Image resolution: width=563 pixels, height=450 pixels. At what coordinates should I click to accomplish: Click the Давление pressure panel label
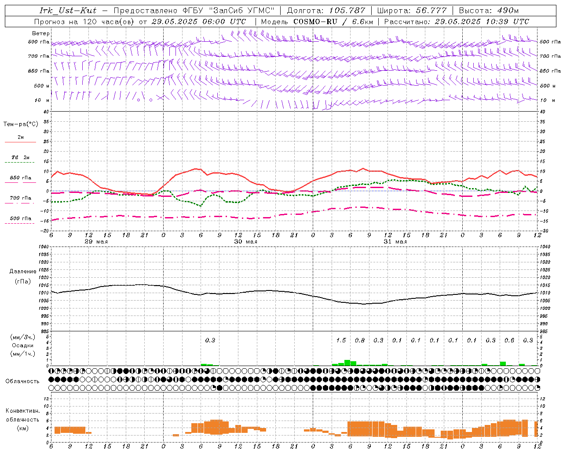pyautogui.click(x=23, y=272)
